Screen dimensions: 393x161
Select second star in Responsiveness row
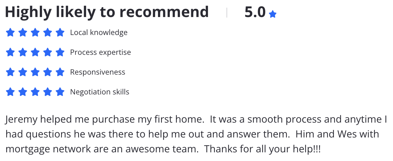click(23, 72)
